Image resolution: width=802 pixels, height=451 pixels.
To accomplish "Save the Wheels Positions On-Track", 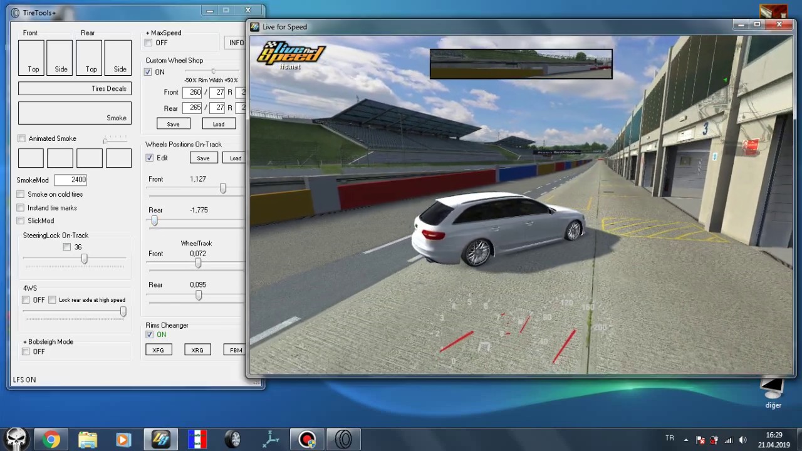I will pos(203,158).
